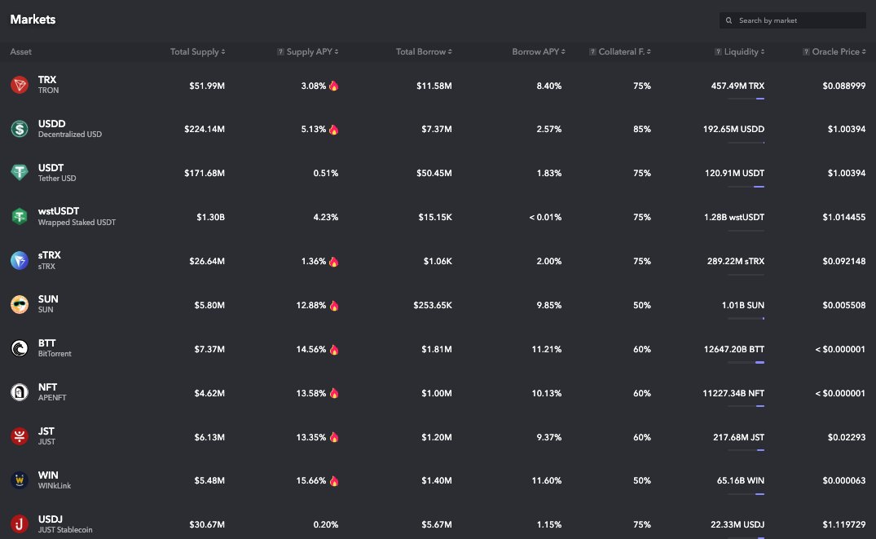Click the flame icon beside SUN 12.88%
Viewport: 876px width, 539px height.
tap(333, 305)
